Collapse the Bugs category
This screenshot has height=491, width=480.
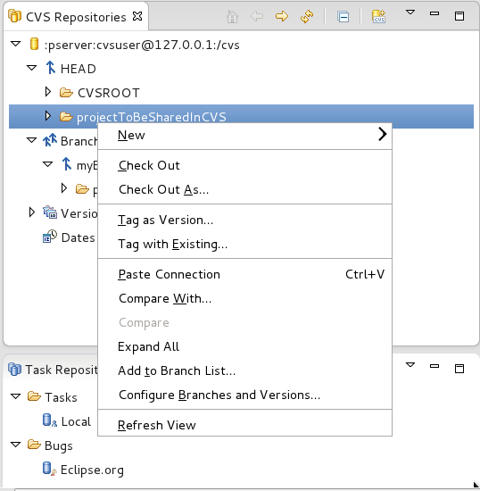(x=16, y=445)
